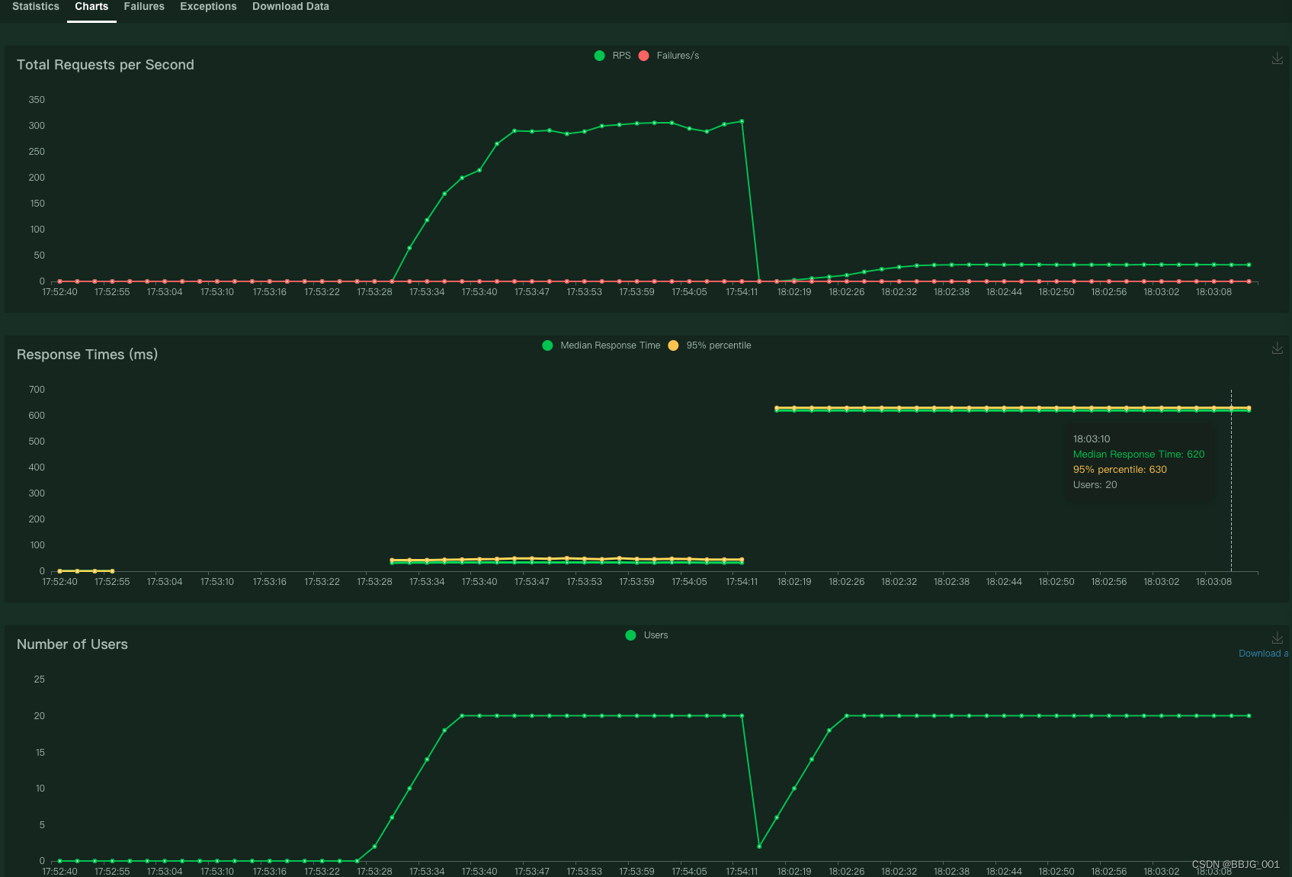
Task: Click the RPS peak point at 17:54:11
Action: coord(742,121)
